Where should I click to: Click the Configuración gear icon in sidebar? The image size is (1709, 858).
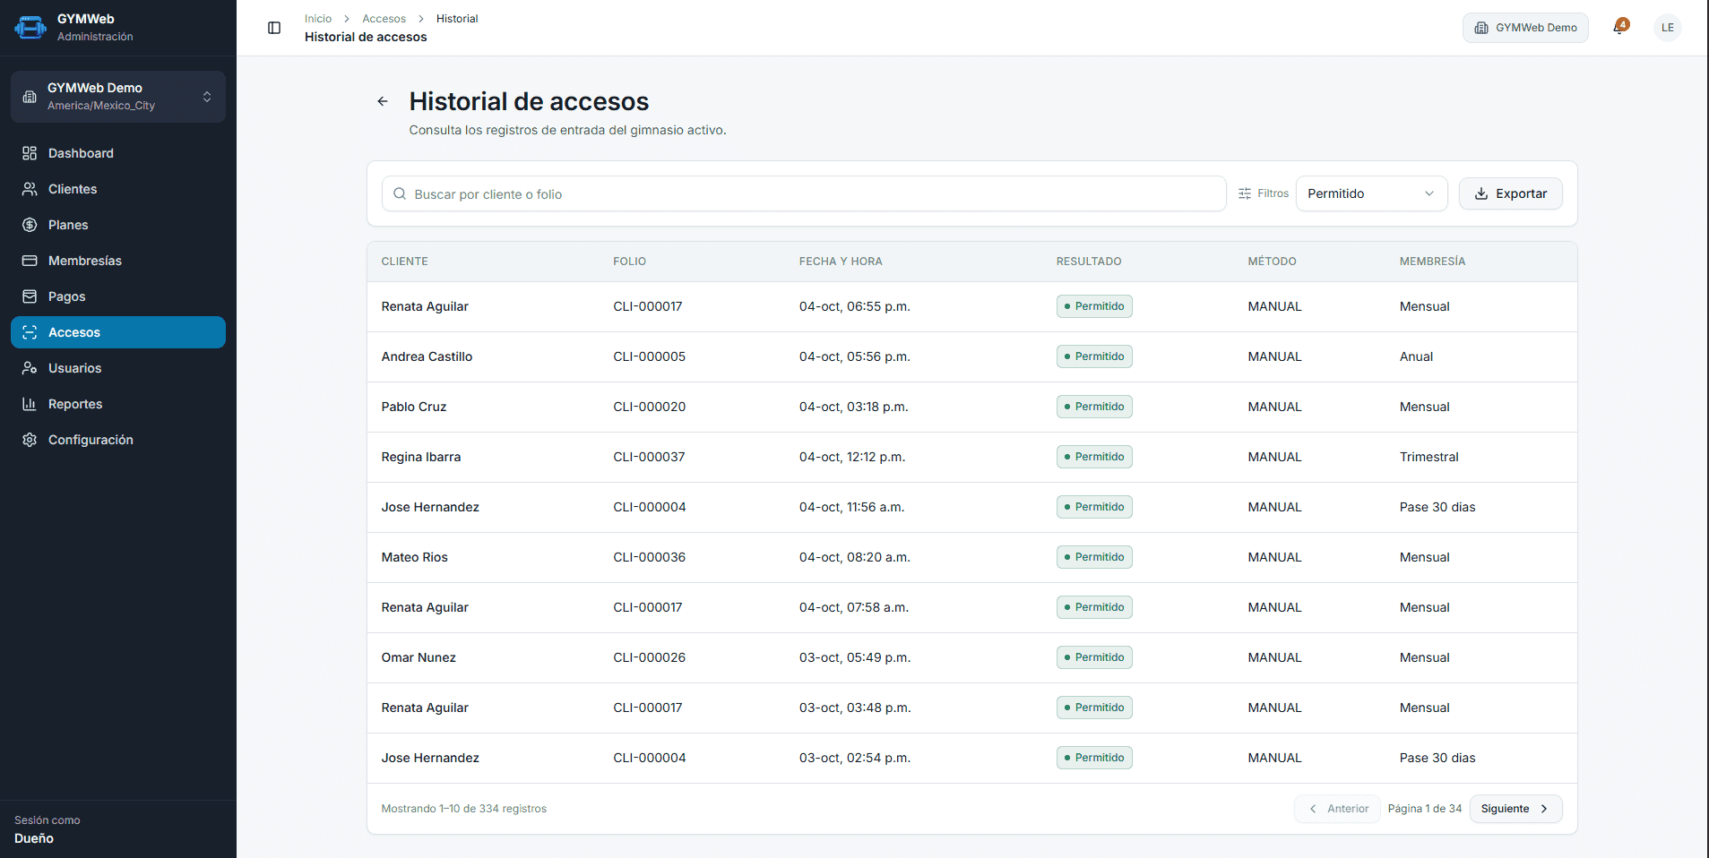tap(30, 440)
